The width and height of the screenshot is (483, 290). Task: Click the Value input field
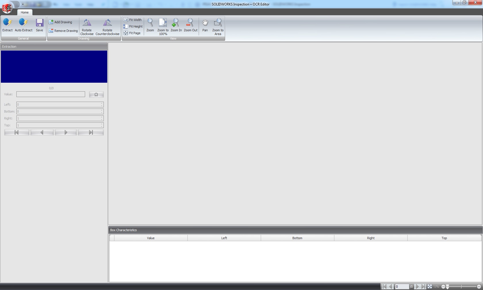click(51, 94)
